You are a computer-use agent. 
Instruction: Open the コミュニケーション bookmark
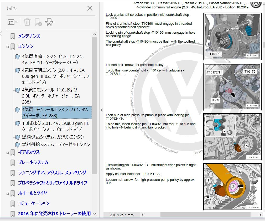(34, 203)
